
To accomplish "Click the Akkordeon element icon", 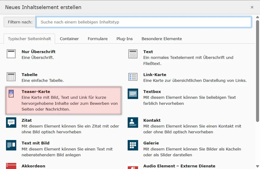I will (x=11, y=166).
